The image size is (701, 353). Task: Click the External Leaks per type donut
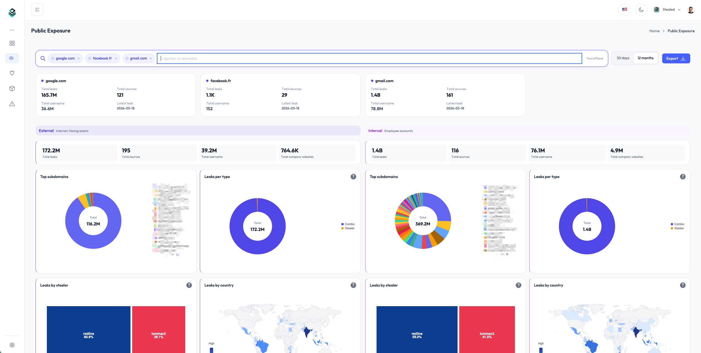point(257,226)
